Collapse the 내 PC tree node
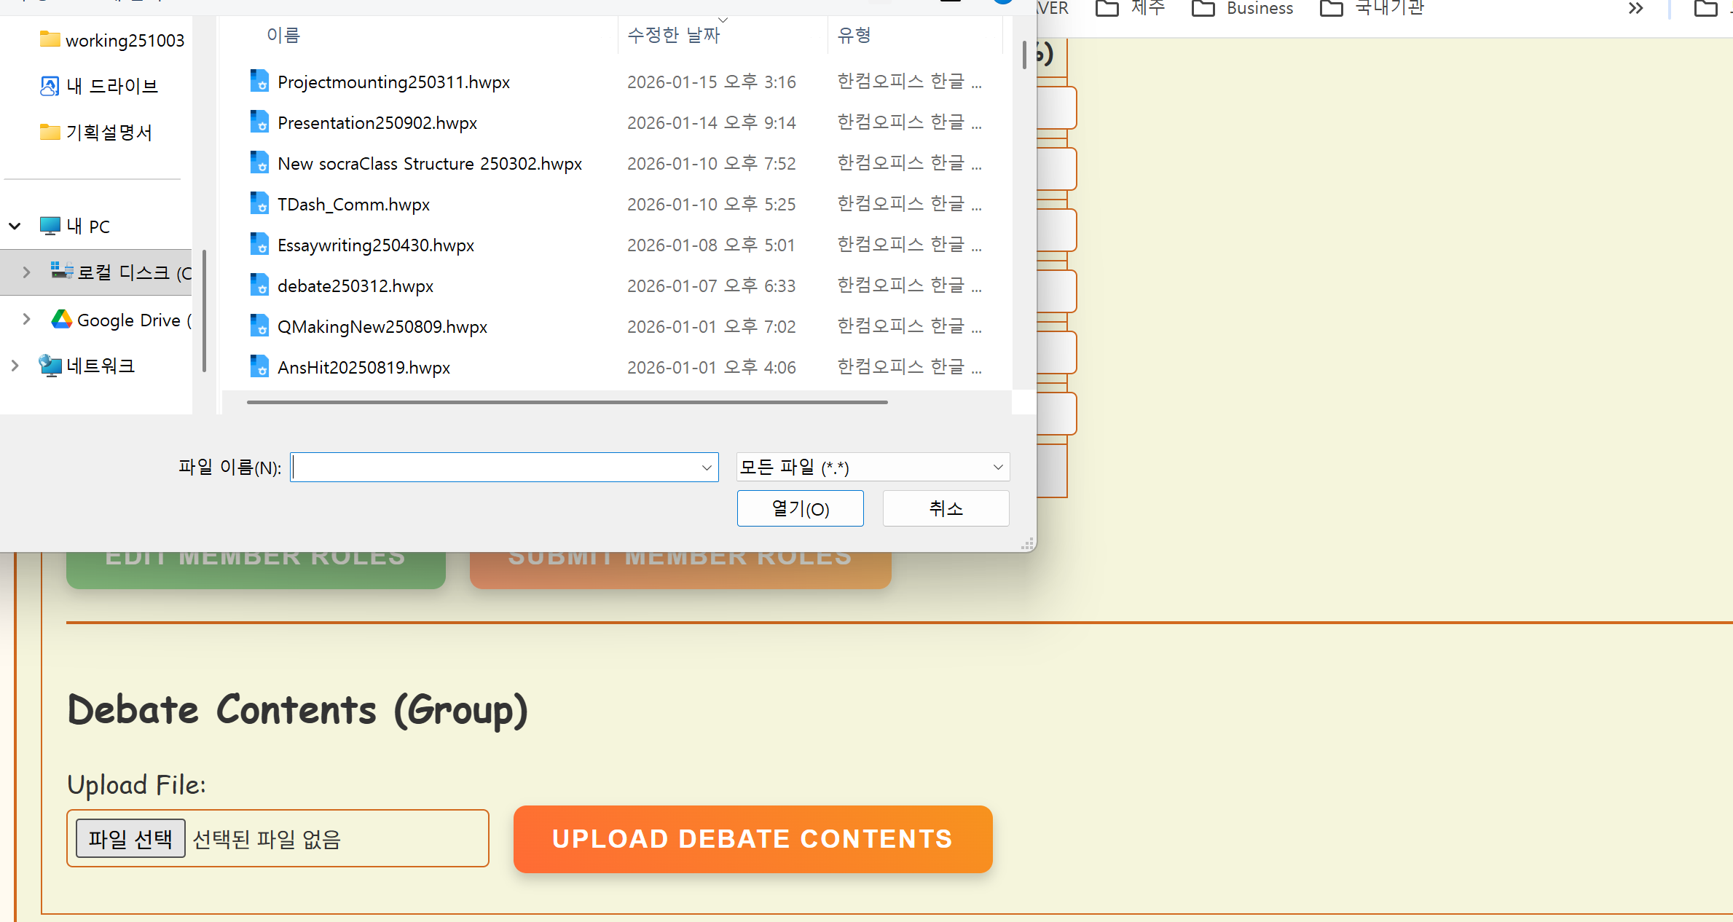 pos(15,226)
